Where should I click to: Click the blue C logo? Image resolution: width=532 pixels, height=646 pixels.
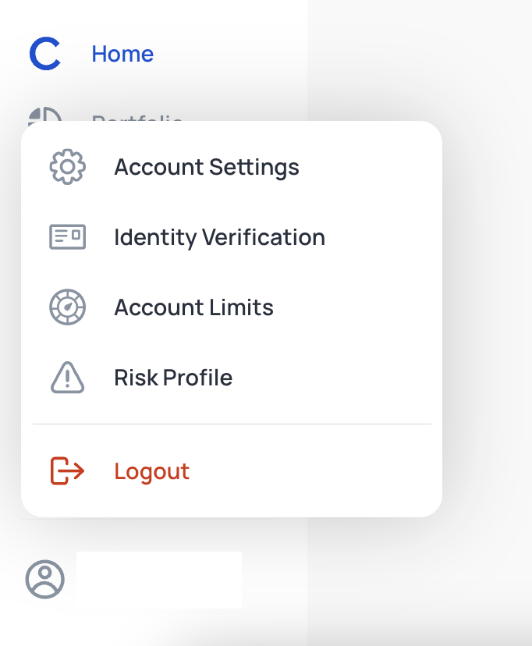[45, 54]
